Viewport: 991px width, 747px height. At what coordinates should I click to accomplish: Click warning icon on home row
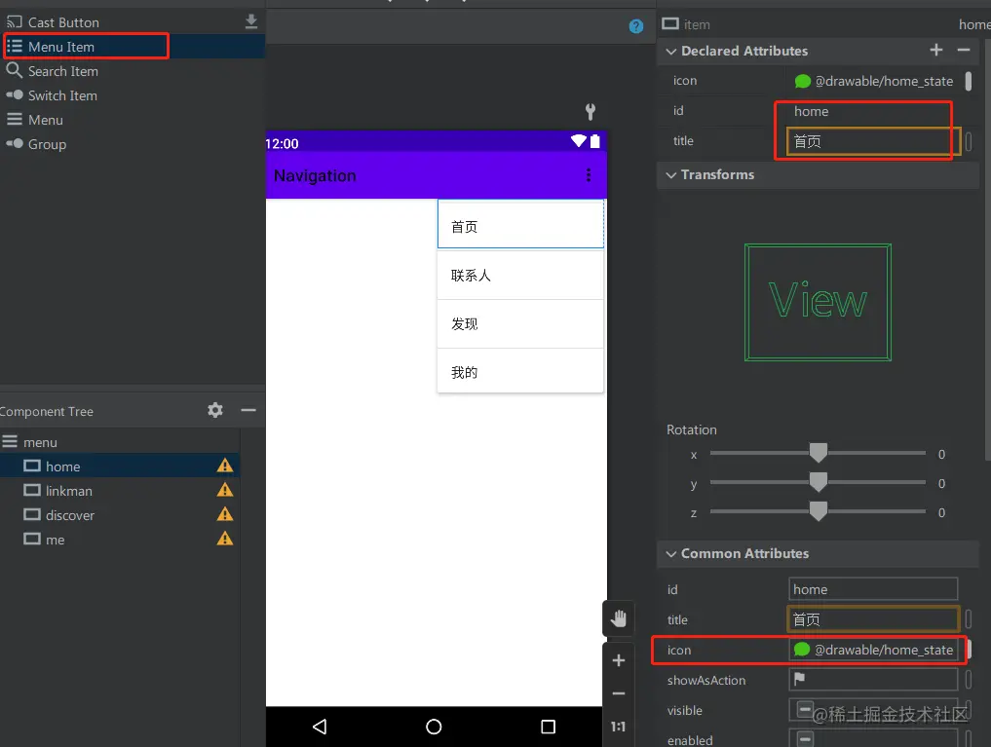(x=225, y=466)
